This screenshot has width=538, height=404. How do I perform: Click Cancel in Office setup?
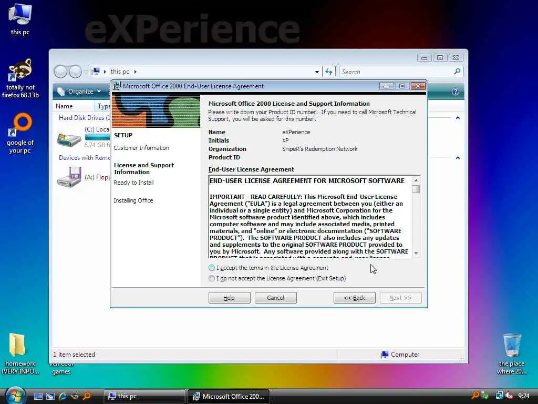click(x=275, y=298)
